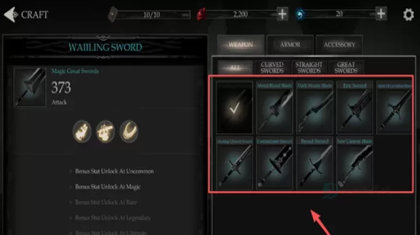The height and width of the screenshot is (235, 420).
Task: Pick the Dark Waste Blade card
Action: (x=314, y=108)
